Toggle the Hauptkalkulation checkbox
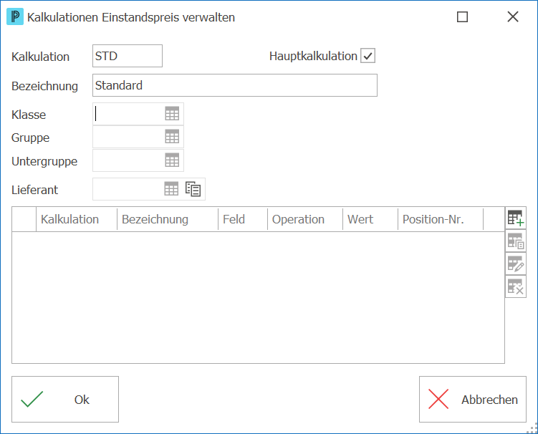538x434 pixels. coord(368,56)
